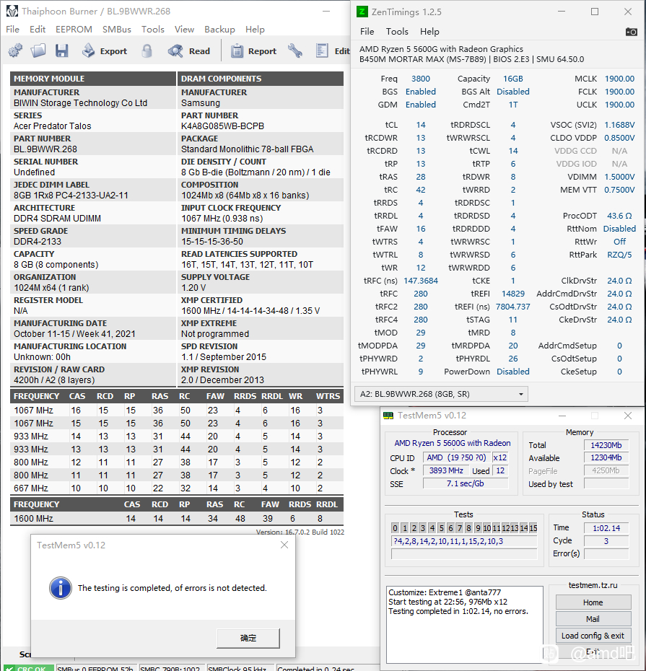
Task: Open the Help menu in ZenTimings
Action: [x=429, y=32]
